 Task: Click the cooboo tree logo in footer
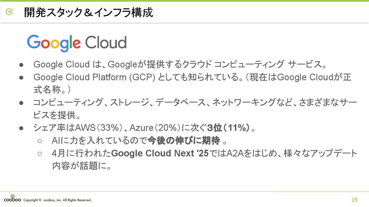click(12, 198)
